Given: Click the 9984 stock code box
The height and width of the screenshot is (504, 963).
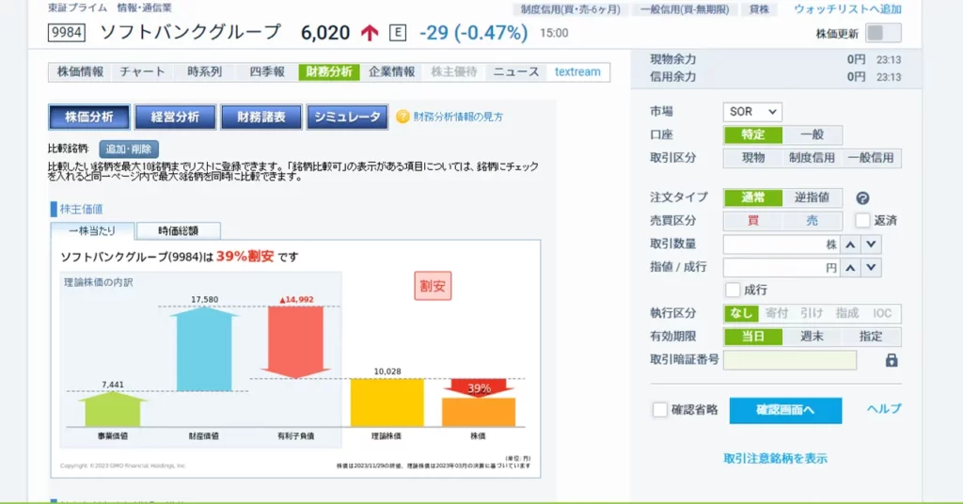Looking at the screenshot, I should [x=67, y=32].
